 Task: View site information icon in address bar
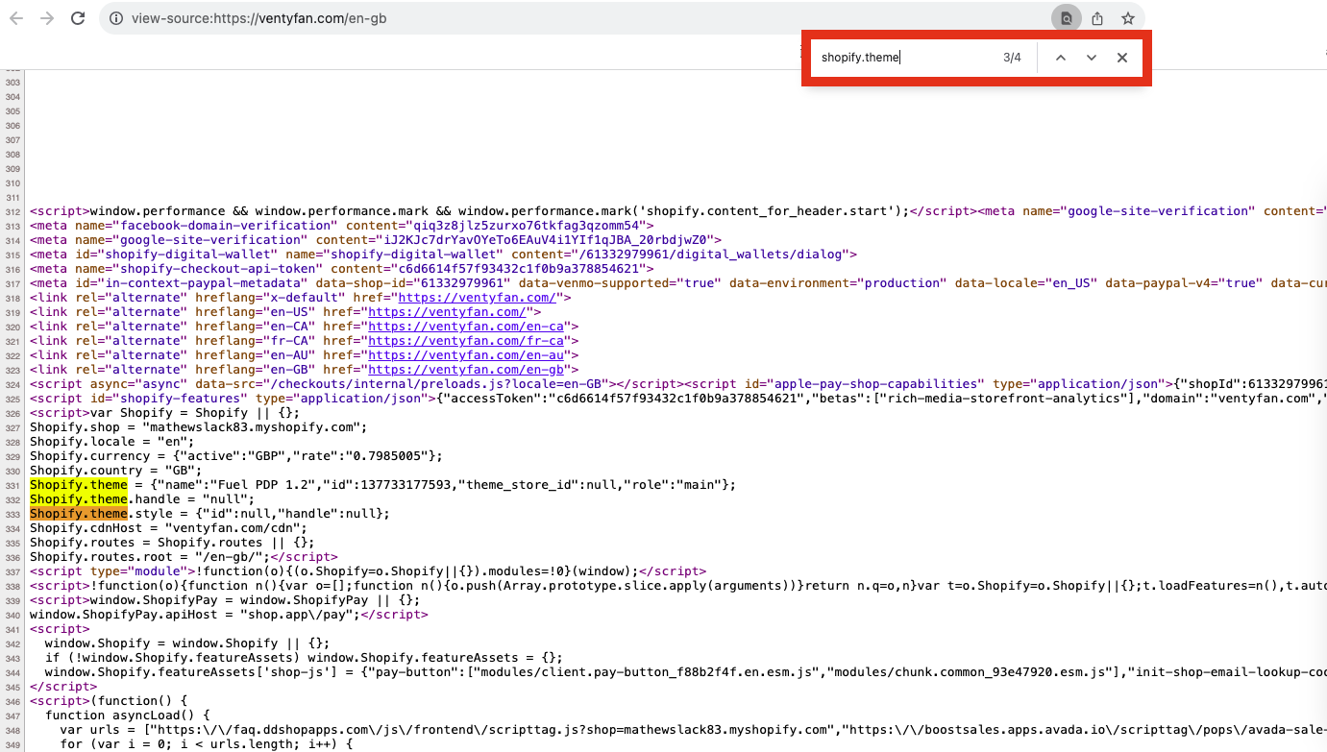pos(116,18)
